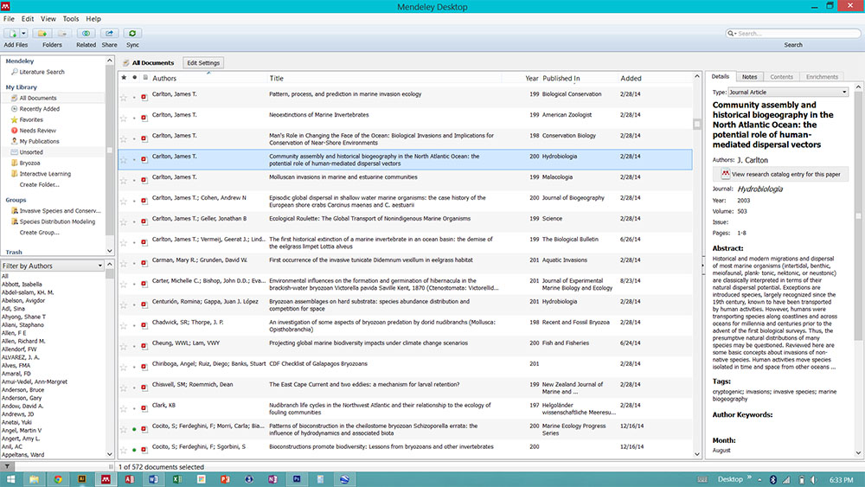Open the Interactive Learning folder

pyautogui.click(x=45, y=174)
